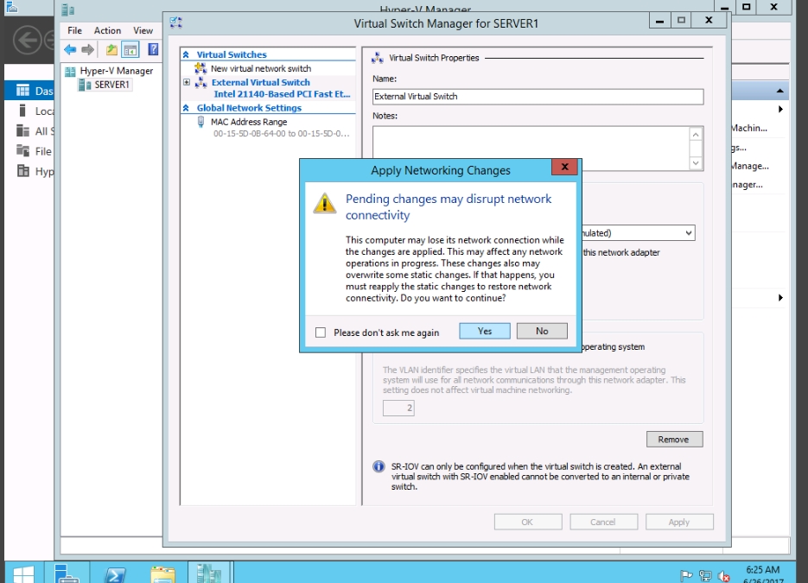Click OK in Virtual Switch Manager
Image resolution: width=808 pixels, height=583 pixels.
click(x=528, y=523)
